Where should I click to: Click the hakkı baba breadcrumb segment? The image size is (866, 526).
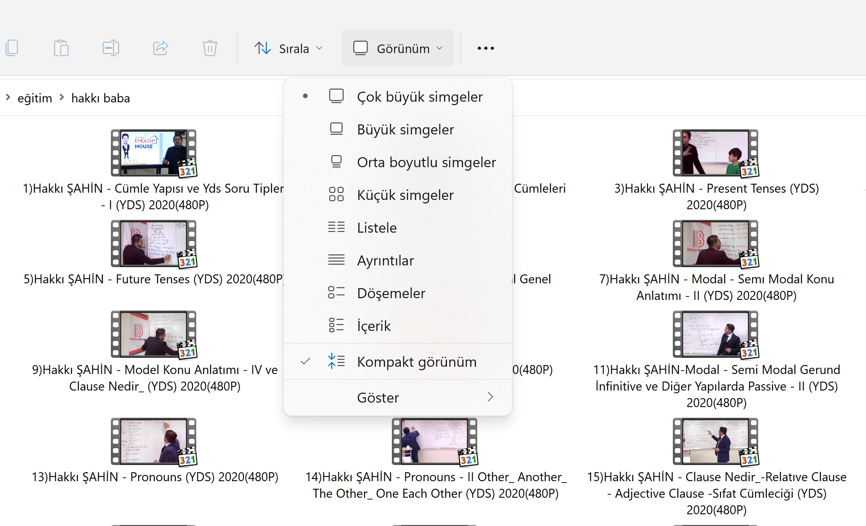click(x=101, y=98)
